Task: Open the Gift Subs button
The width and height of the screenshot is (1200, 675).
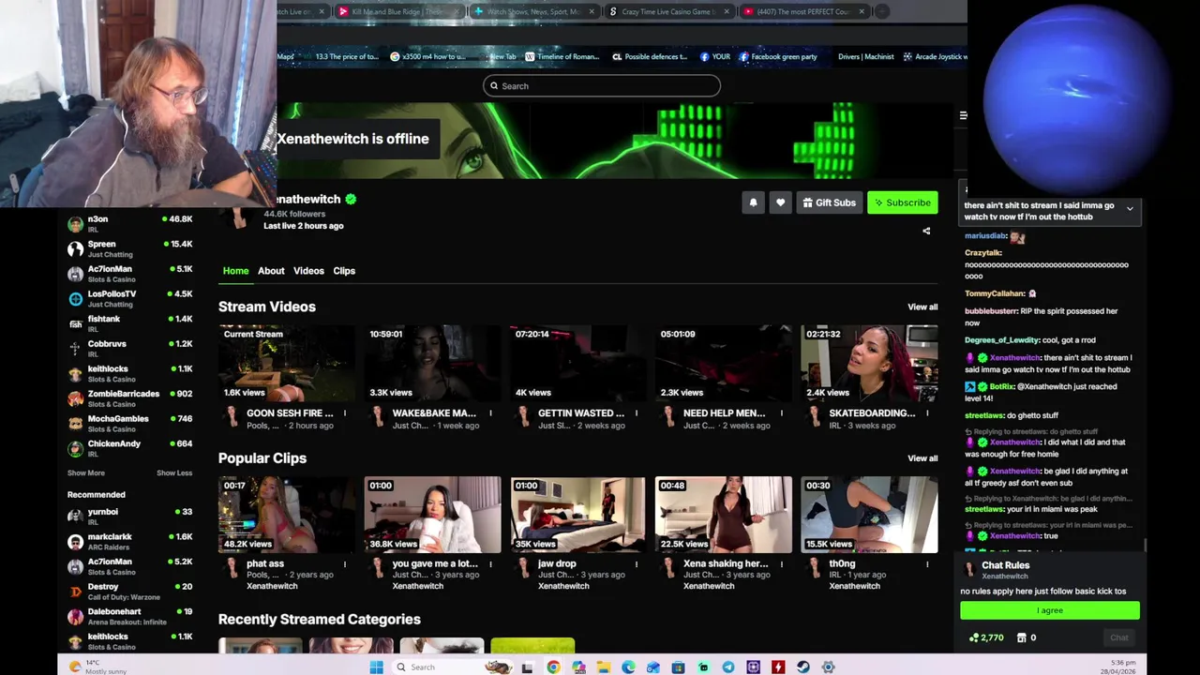Action: pyautogui.click(x=830, y=202)
